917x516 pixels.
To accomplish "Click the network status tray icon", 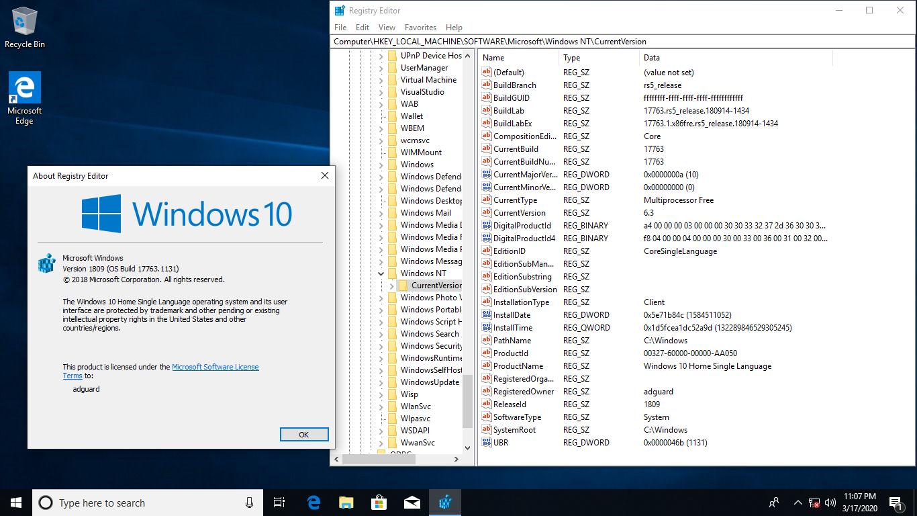I will [x=814, y=503].
